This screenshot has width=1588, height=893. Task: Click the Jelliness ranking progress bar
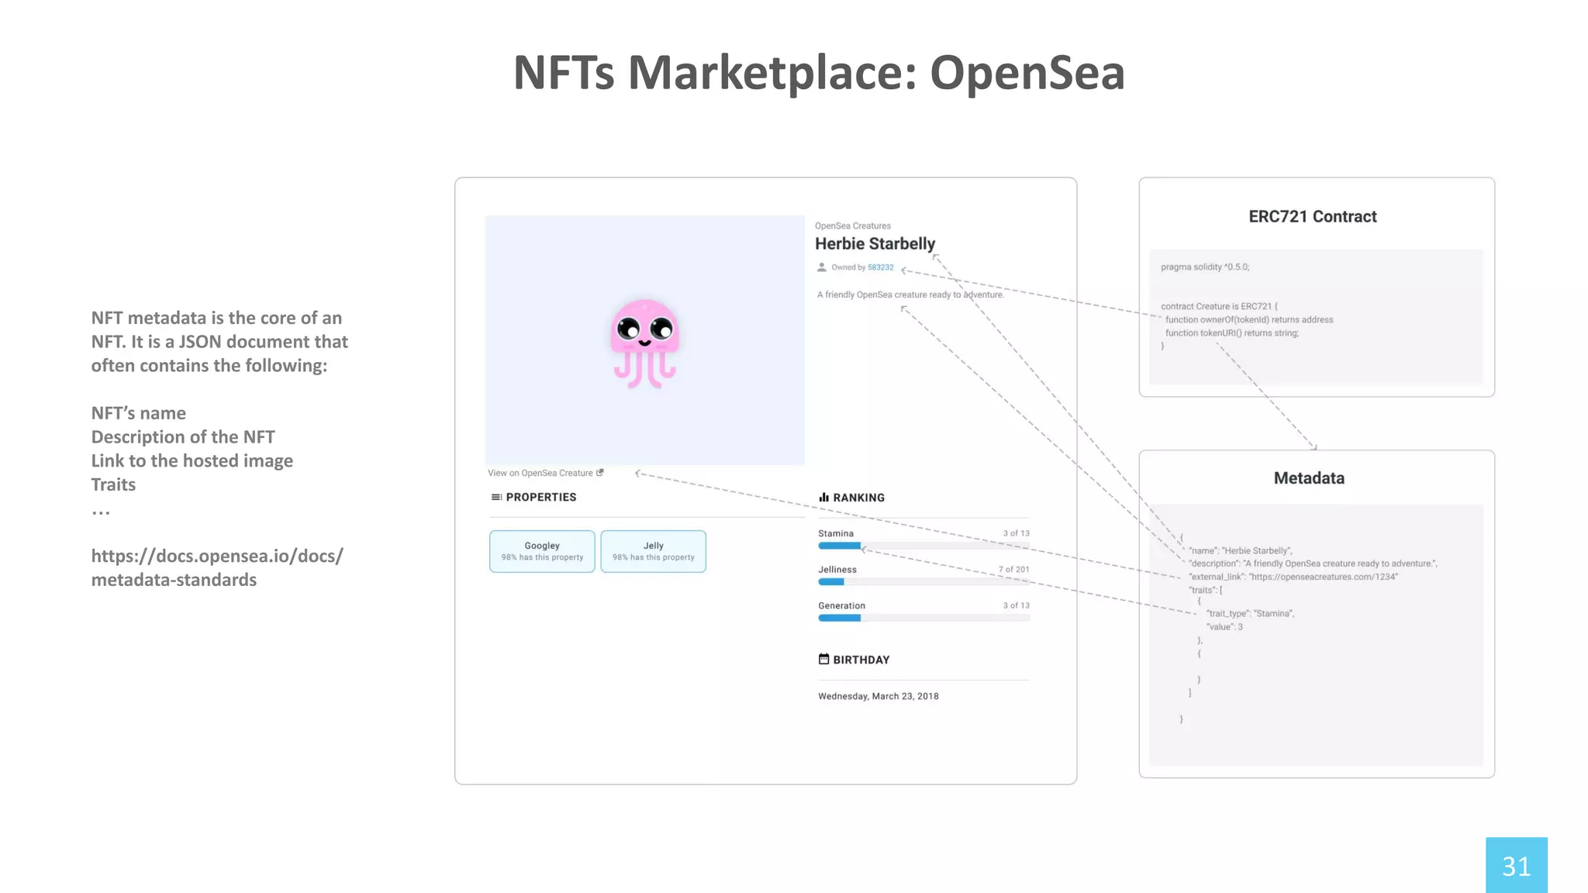click(x=923, y=581)
